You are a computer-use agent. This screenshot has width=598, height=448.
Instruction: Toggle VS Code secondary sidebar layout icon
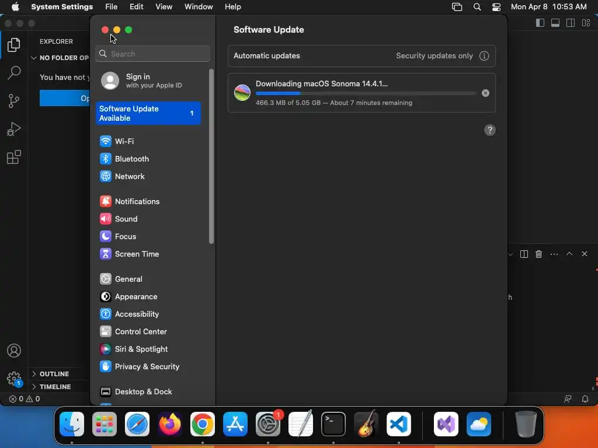coord(571,23)
